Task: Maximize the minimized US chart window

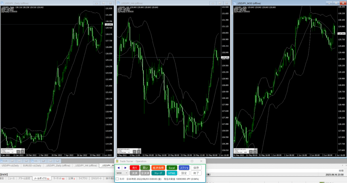Action: pos(50,161)
